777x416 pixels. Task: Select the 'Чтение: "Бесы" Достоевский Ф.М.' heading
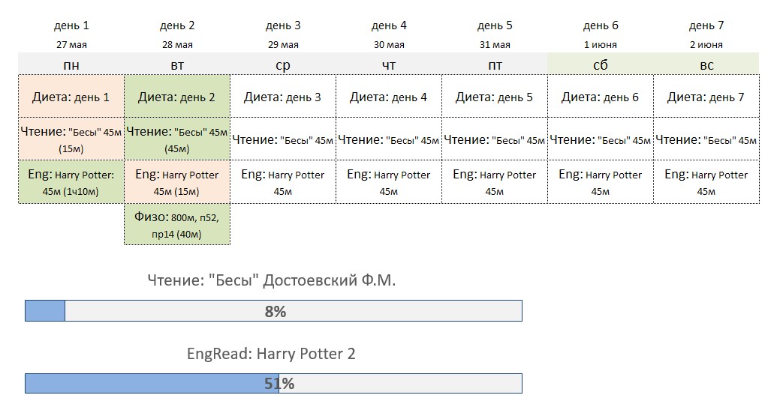click(272, 280)
